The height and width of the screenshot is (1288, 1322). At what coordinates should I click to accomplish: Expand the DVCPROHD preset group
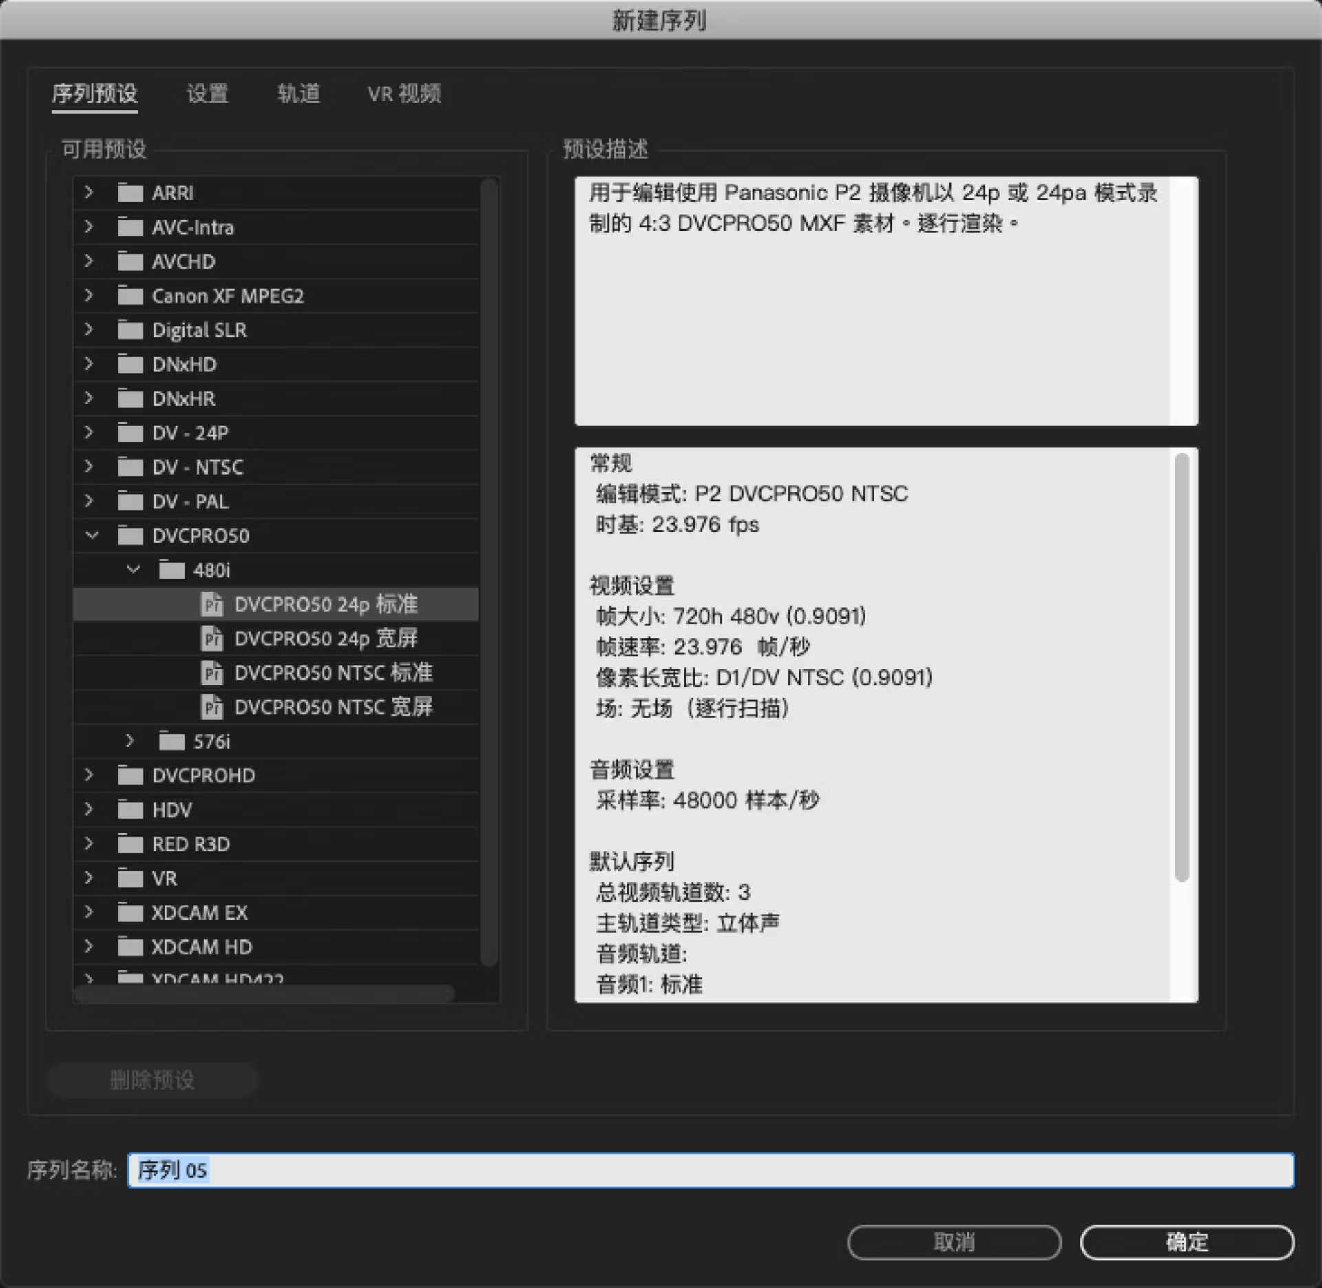90,775
